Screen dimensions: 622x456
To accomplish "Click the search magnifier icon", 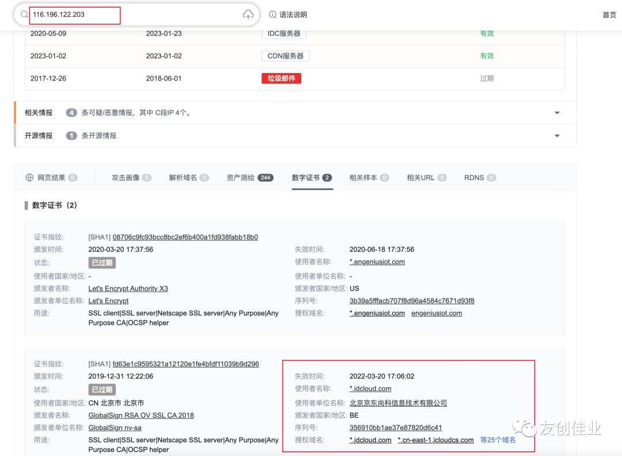I will point(24,14).
